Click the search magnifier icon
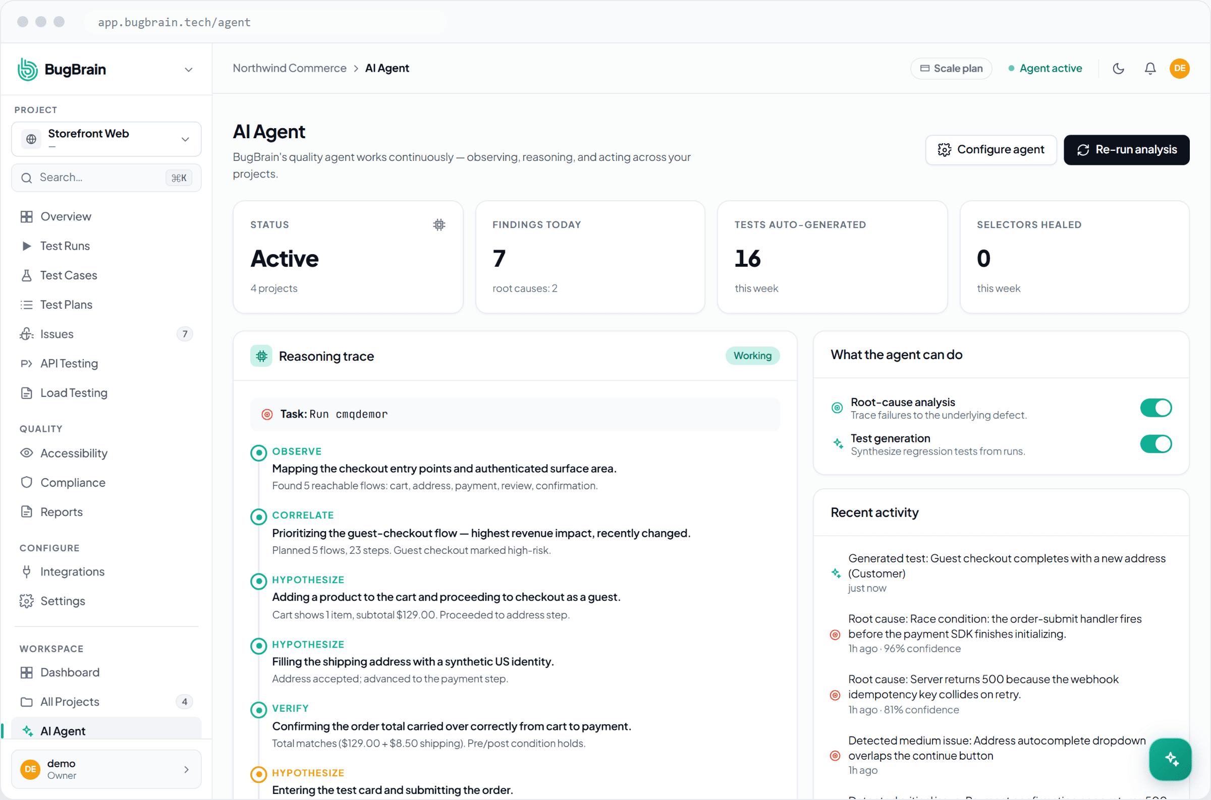 [x=27, y=178]
